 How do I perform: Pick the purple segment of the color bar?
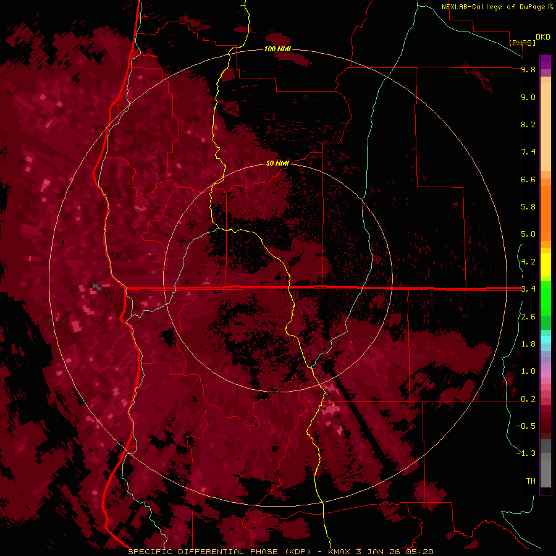coord(545,62)
